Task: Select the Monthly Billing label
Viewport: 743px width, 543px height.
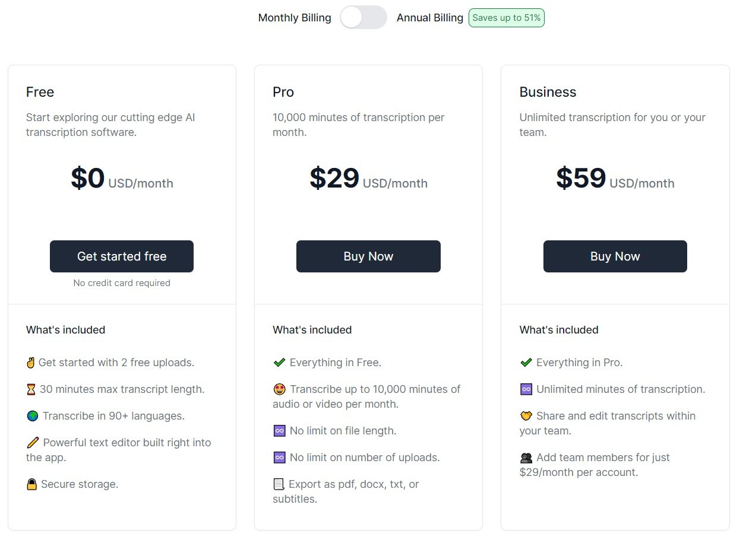Action: pos(294,18)
